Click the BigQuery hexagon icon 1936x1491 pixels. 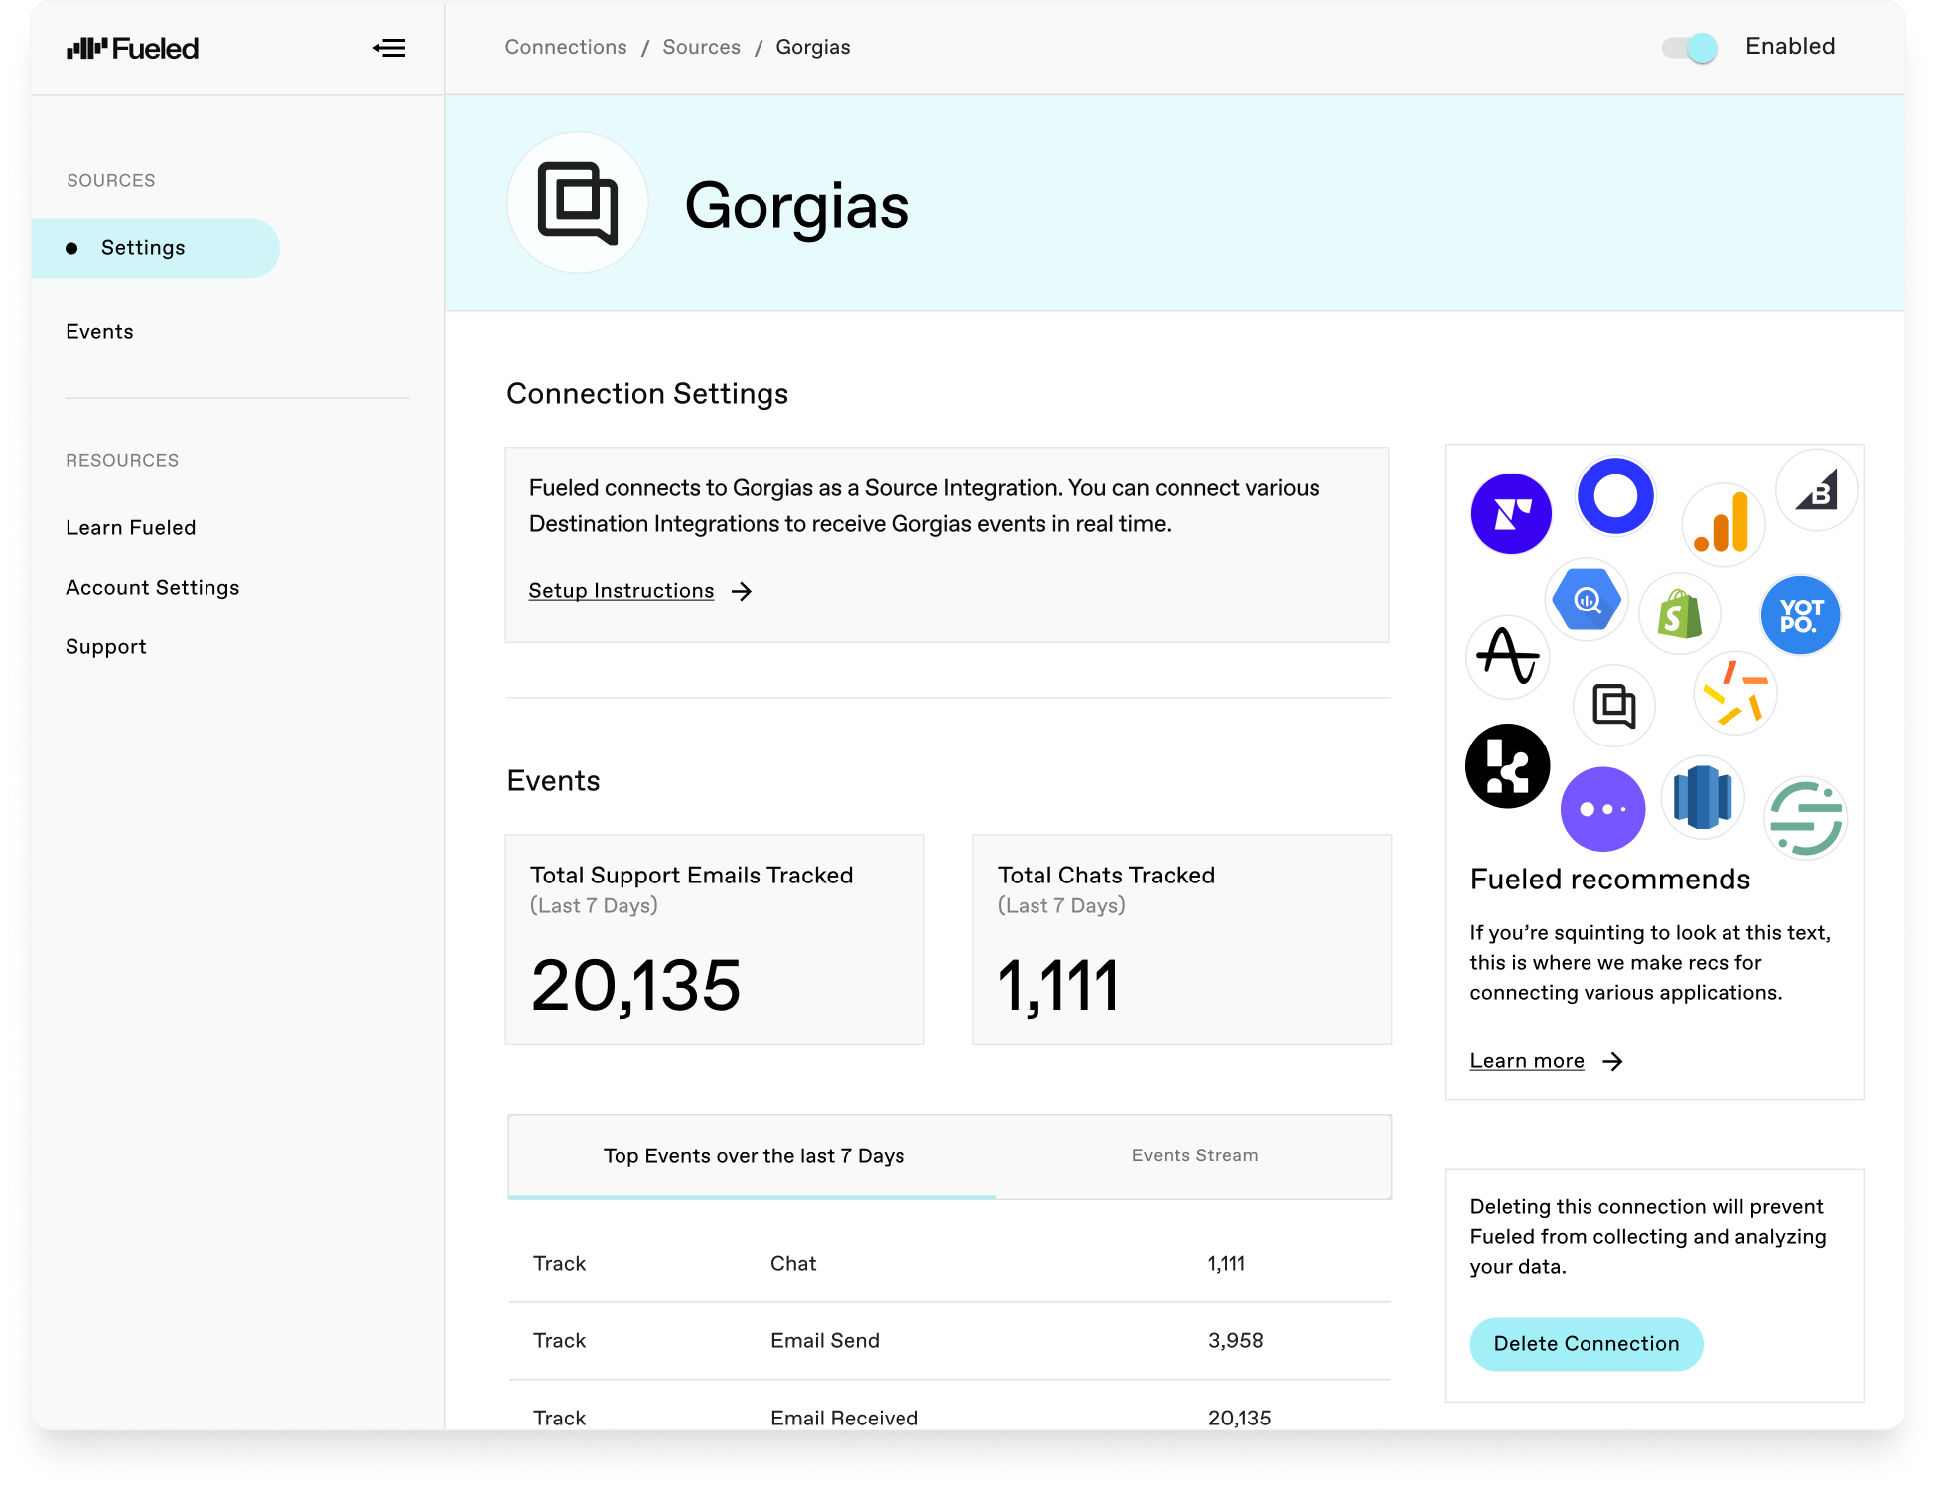[x=1587, y=600]
